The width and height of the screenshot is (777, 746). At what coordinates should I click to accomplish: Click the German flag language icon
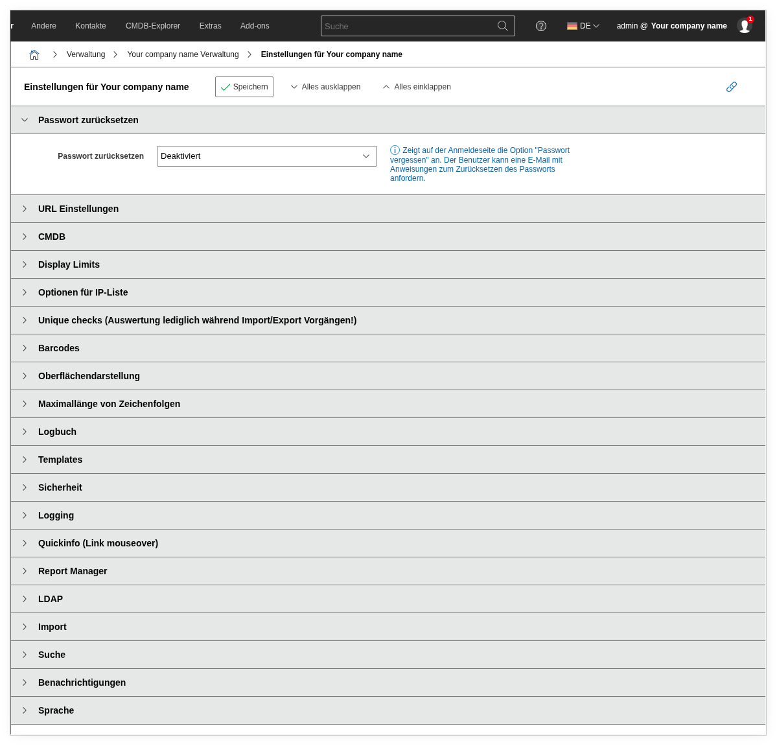click(x=572, y=26)
